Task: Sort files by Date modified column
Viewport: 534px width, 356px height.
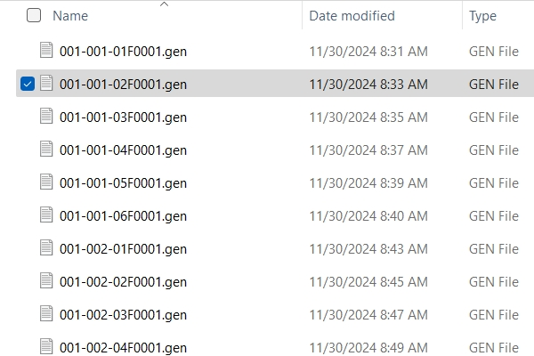Action: (x=352, y=16)
